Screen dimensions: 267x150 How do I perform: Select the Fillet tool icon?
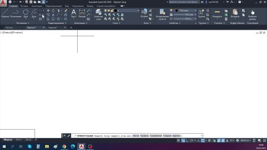coord(58,15)
